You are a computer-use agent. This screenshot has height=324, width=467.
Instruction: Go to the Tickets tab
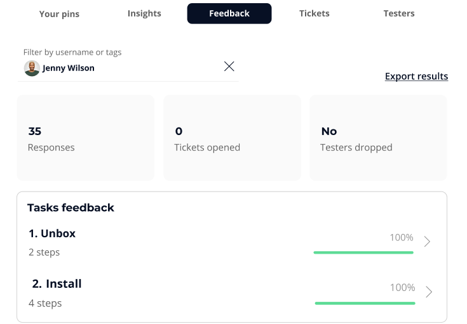pyautogui.click(x=315, y=13)
